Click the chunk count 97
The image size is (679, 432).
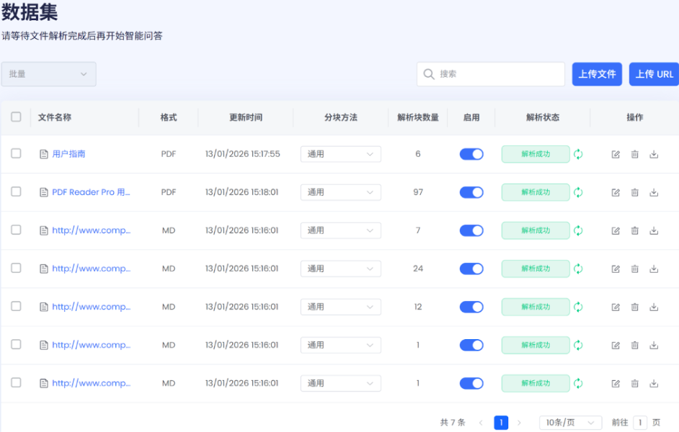click(418, 192)
